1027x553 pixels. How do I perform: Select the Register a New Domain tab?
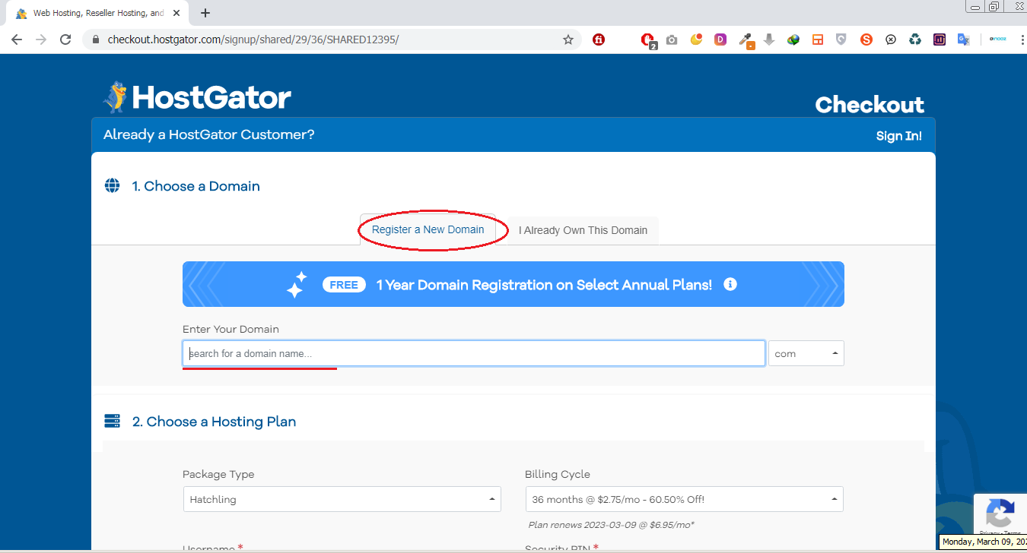428,229
